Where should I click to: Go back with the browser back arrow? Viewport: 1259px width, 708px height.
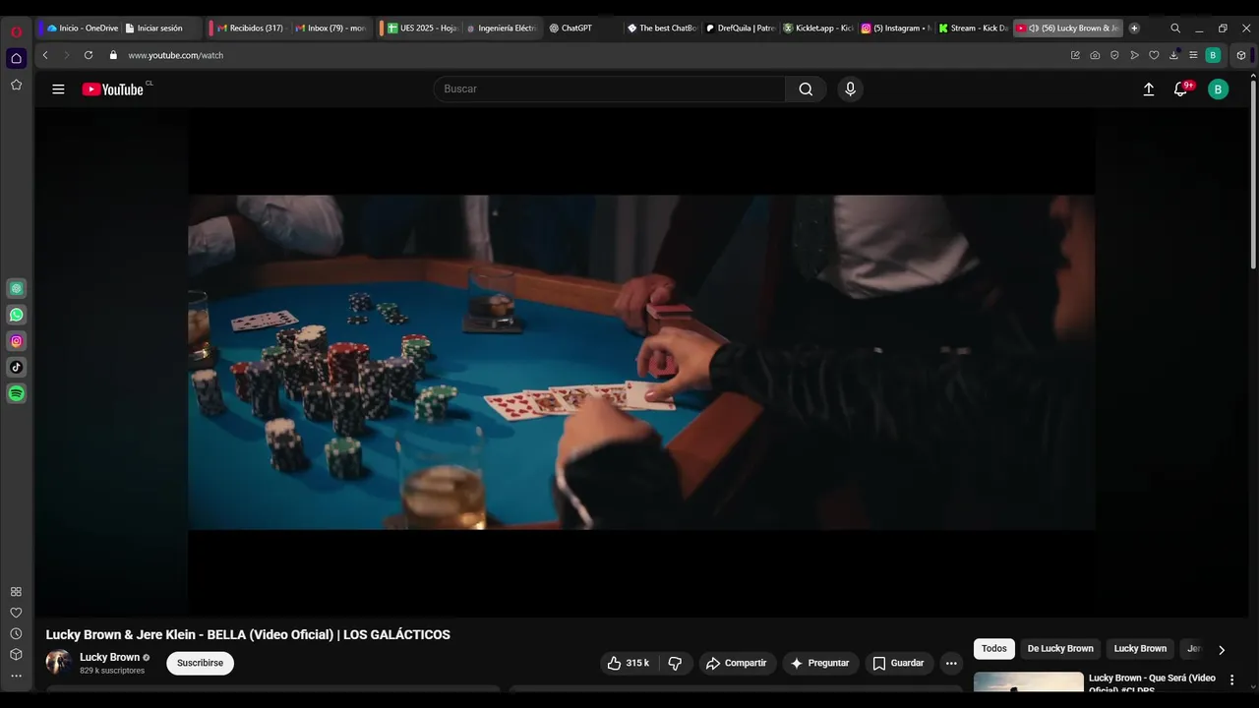[x=45, y=55]
